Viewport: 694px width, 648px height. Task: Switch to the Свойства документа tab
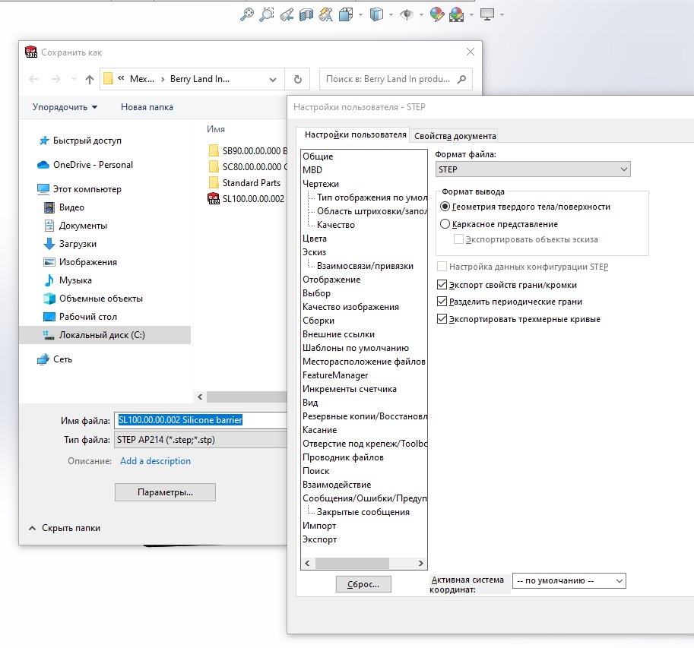[455, 136]
